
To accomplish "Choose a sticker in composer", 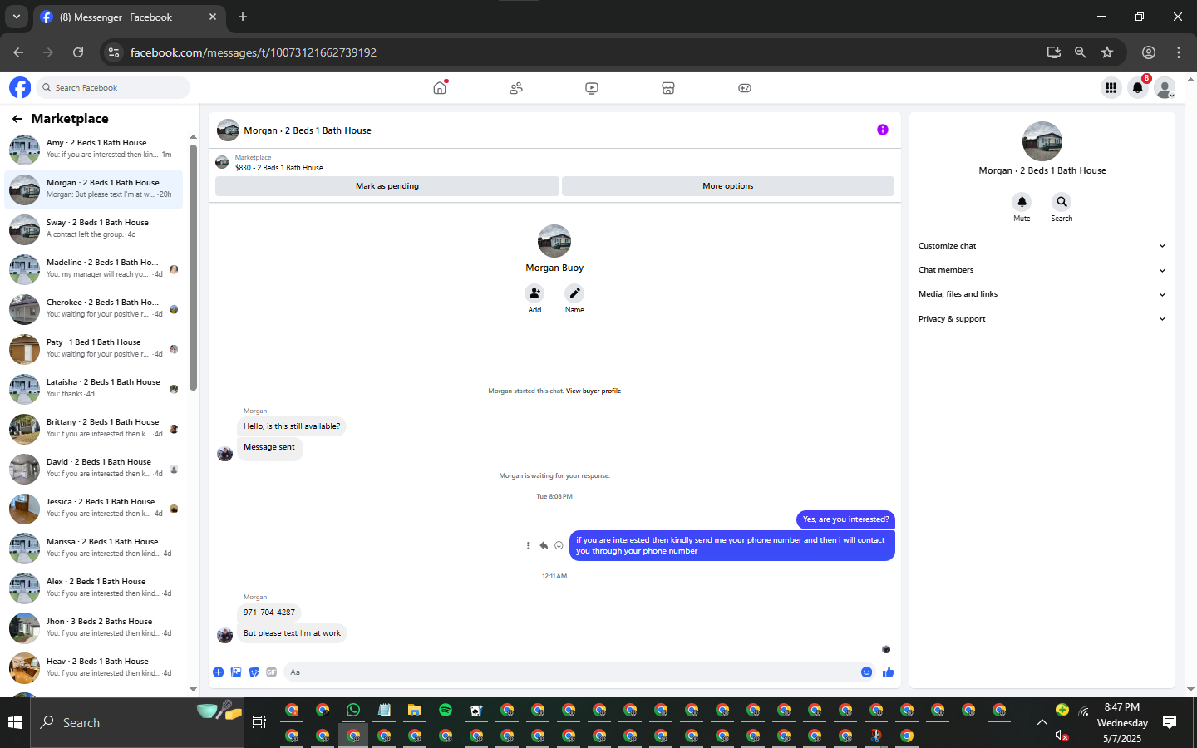I will [x=254, y=672].
